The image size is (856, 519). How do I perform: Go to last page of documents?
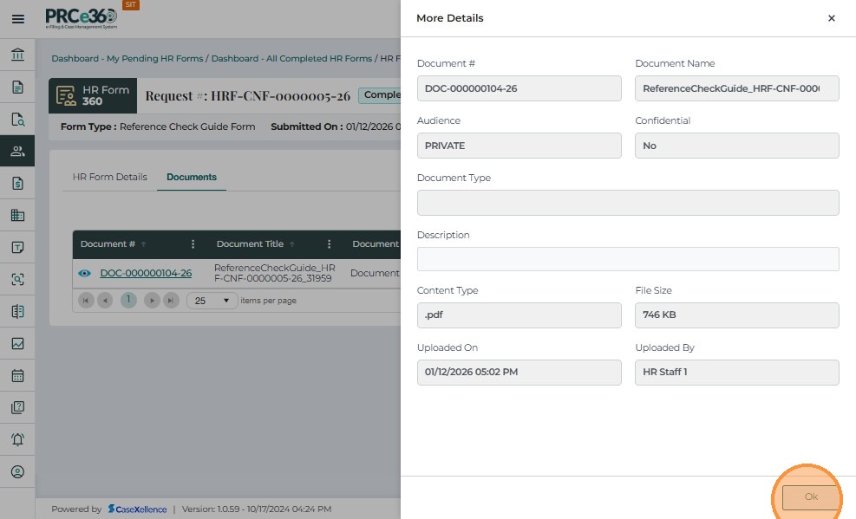point(171,301)
